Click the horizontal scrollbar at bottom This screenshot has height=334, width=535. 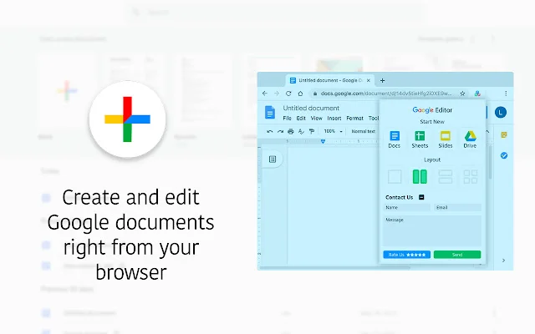click(x=334, y=268)
